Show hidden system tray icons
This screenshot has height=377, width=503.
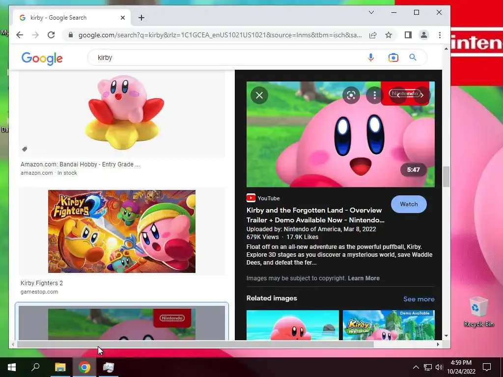click(x=416, y=367)
